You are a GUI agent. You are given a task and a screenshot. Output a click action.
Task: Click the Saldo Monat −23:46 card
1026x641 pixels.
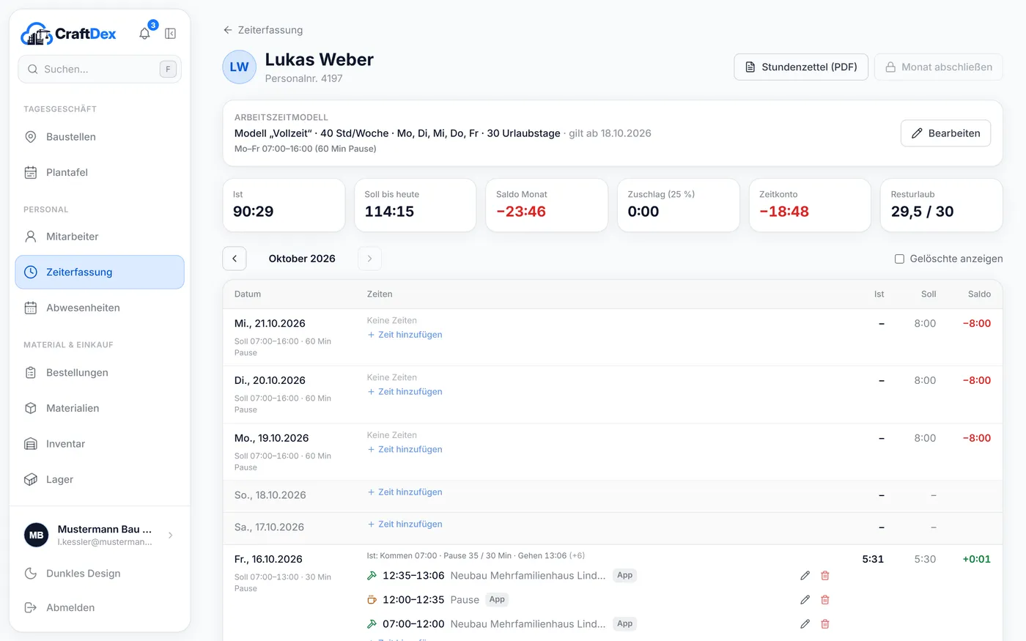[547, 205]
